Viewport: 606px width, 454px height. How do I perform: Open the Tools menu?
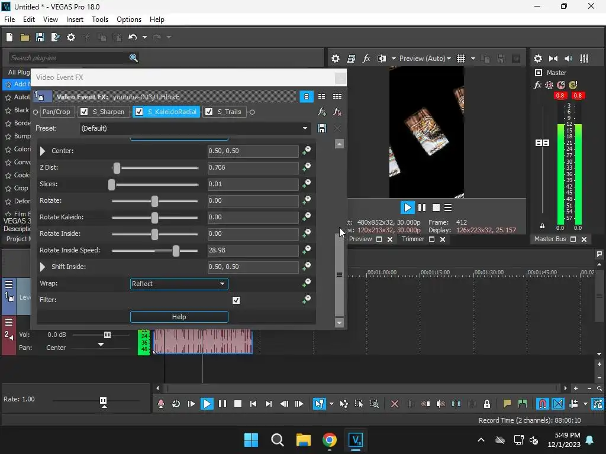[x=100, y=20]
